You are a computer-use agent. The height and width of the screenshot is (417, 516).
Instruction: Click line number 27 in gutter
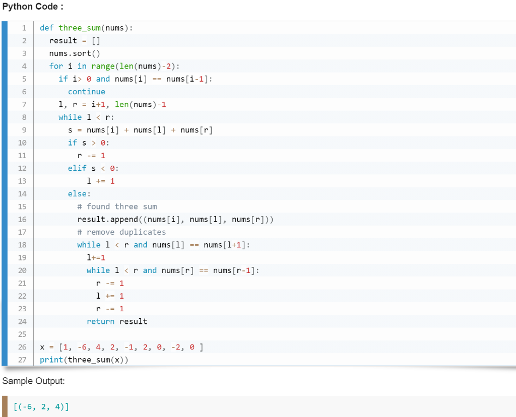[22, 360]
